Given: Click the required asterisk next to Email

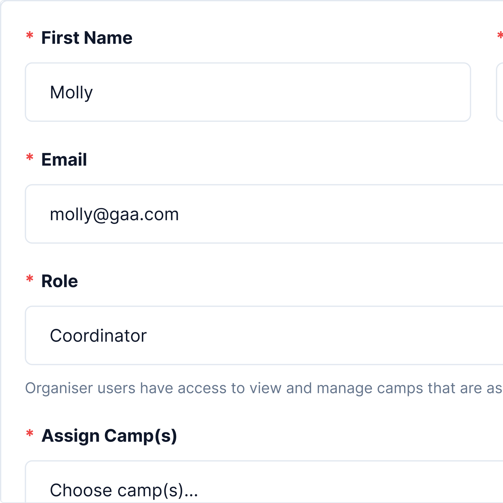Looking at the screenshot, I should coord(30,157).
